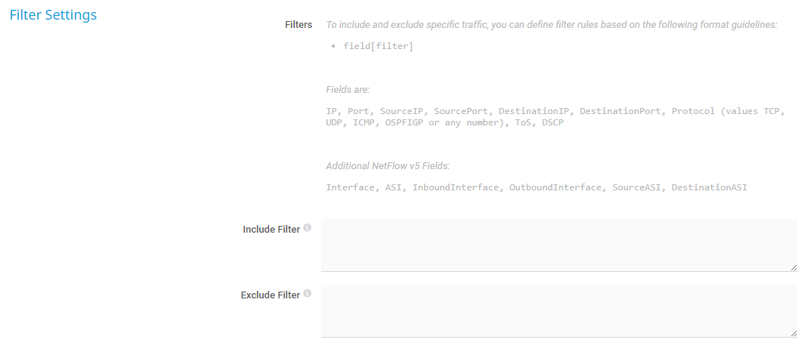Click inside the Exclude Filter text area
The height and width of the screenshot is (349, 811).
pos(559,310)
